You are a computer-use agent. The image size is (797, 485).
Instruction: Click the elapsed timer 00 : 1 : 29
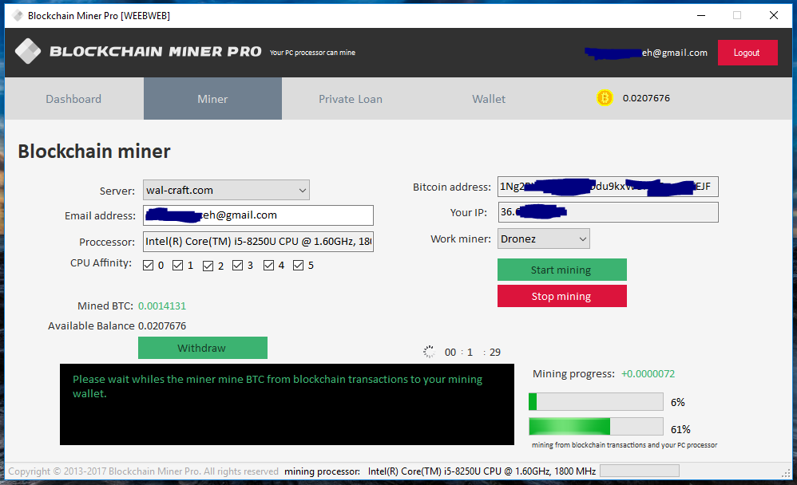pyautogui.click(x=472, y=352)
